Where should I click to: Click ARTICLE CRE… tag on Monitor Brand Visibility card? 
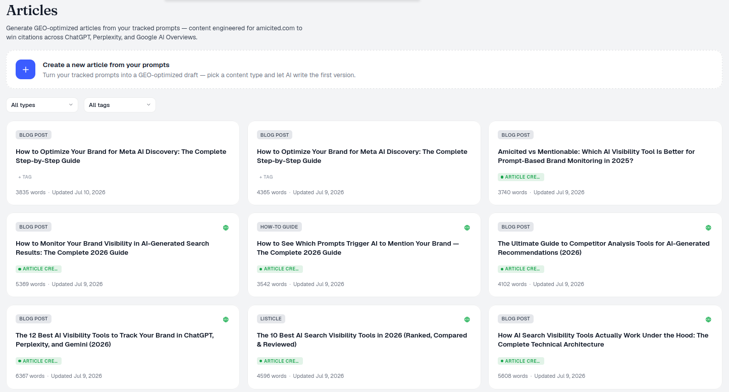coord(38,269)
